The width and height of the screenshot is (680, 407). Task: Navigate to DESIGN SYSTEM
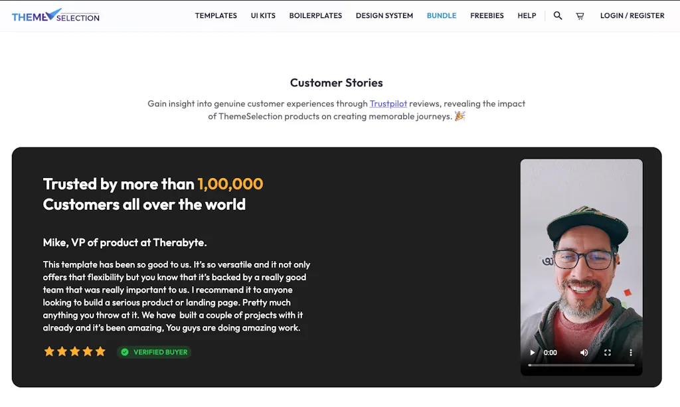(x=384, y=15)
